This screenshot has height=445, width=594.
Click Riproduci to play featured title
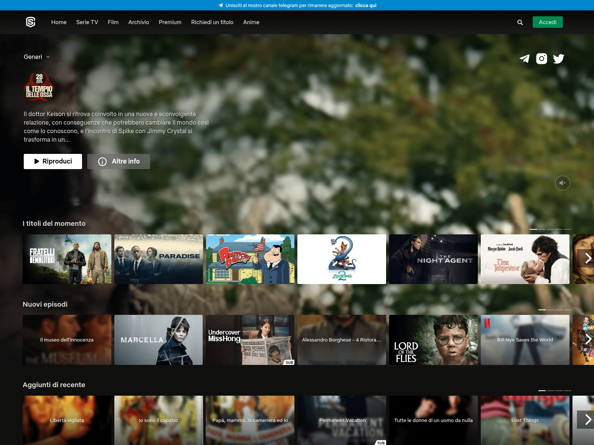pos(53,161)
